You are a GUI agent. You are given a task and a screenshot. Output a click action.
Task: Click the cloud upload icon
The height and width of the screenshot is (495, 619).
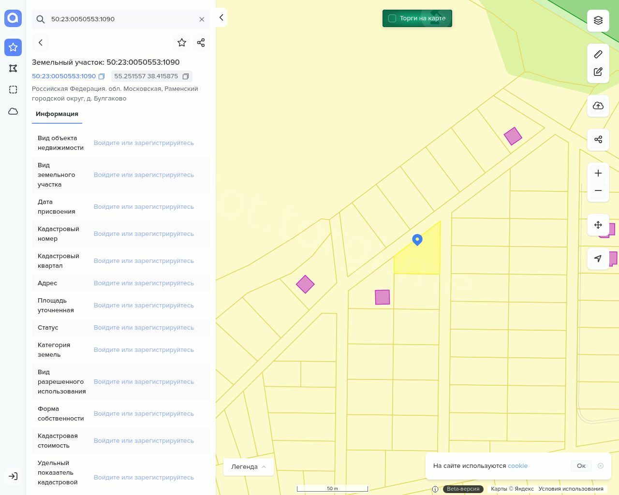tap(598, 106)
